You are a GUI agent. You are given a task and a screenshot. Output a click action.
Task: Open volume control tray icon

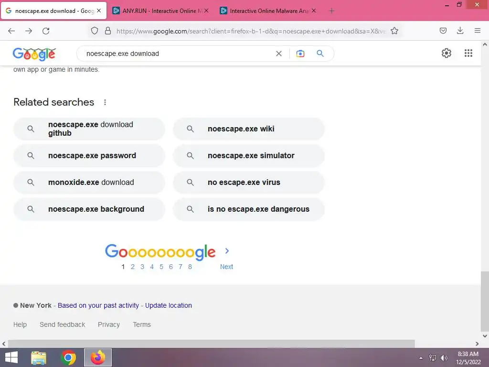point(444,358)
